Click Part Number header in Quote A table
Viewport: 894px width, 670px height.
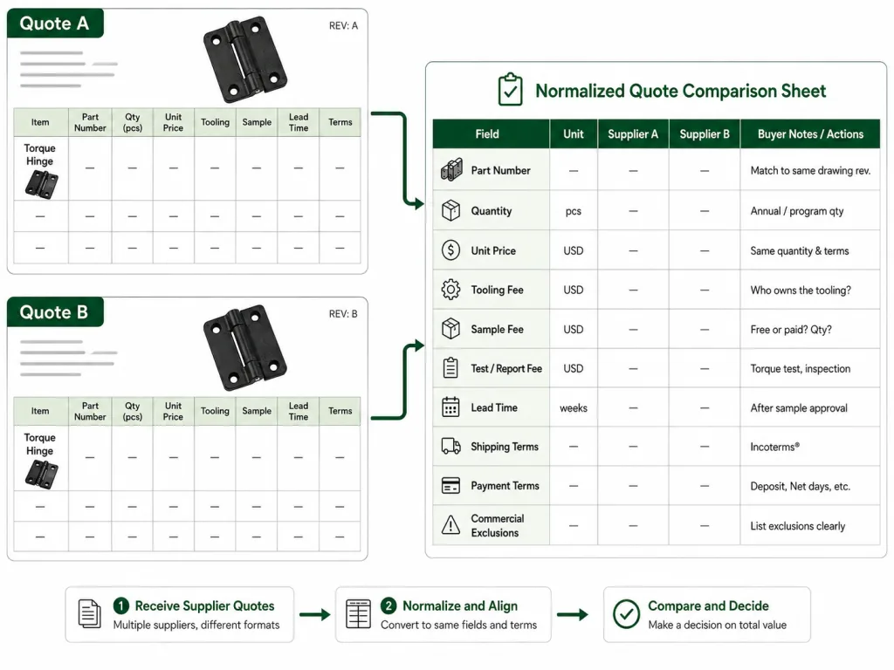[x=90, y=122]
